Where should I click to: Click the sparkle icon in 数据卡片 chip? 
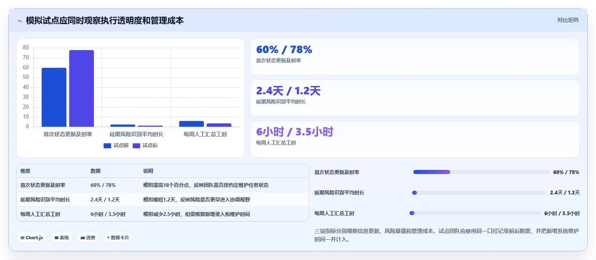point(108,238)
